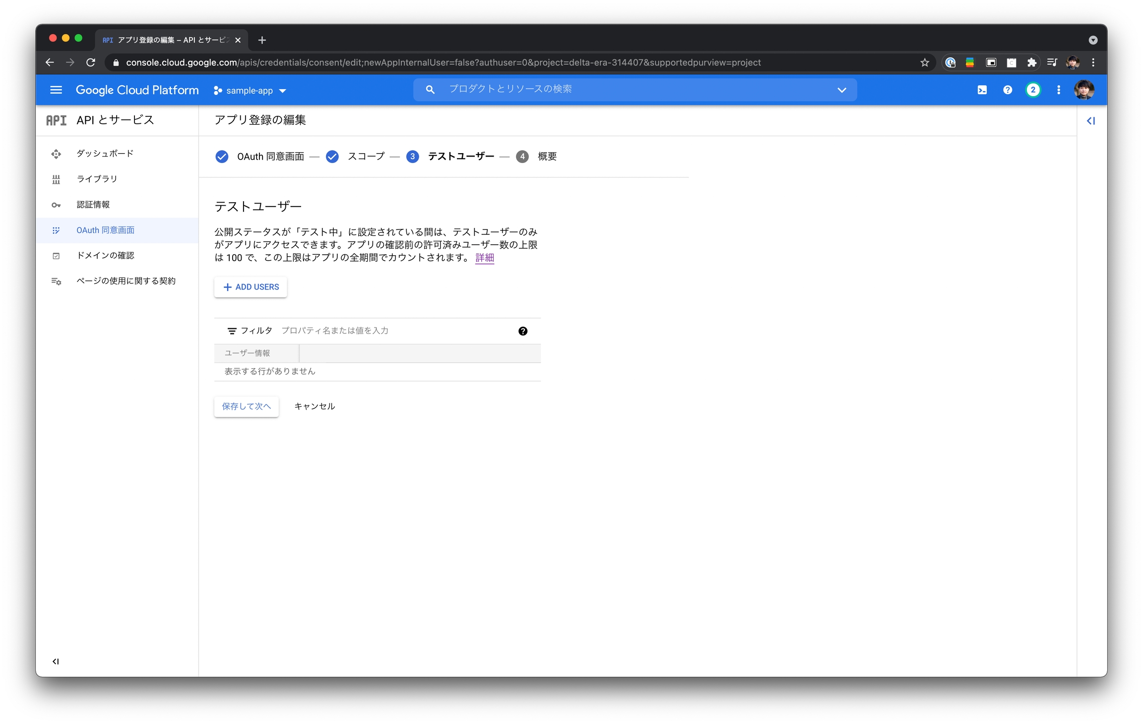Collapse the left sidebar navigation
Viewport: 1143px width, 724px height.
click(x=56, y=661)
